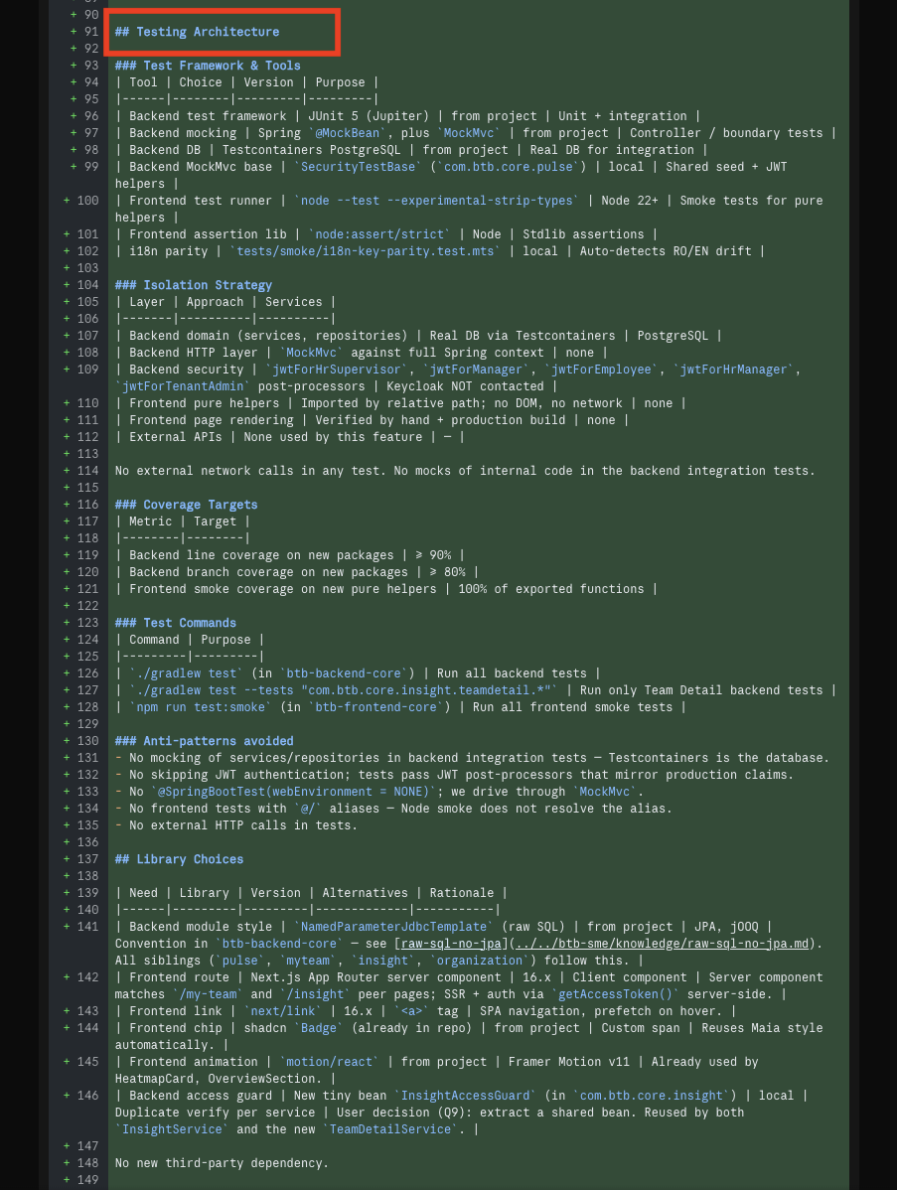897x1190 pixels.
Task: Click the "### Test Framework & Tools" heading
Action: coord(208,66)
